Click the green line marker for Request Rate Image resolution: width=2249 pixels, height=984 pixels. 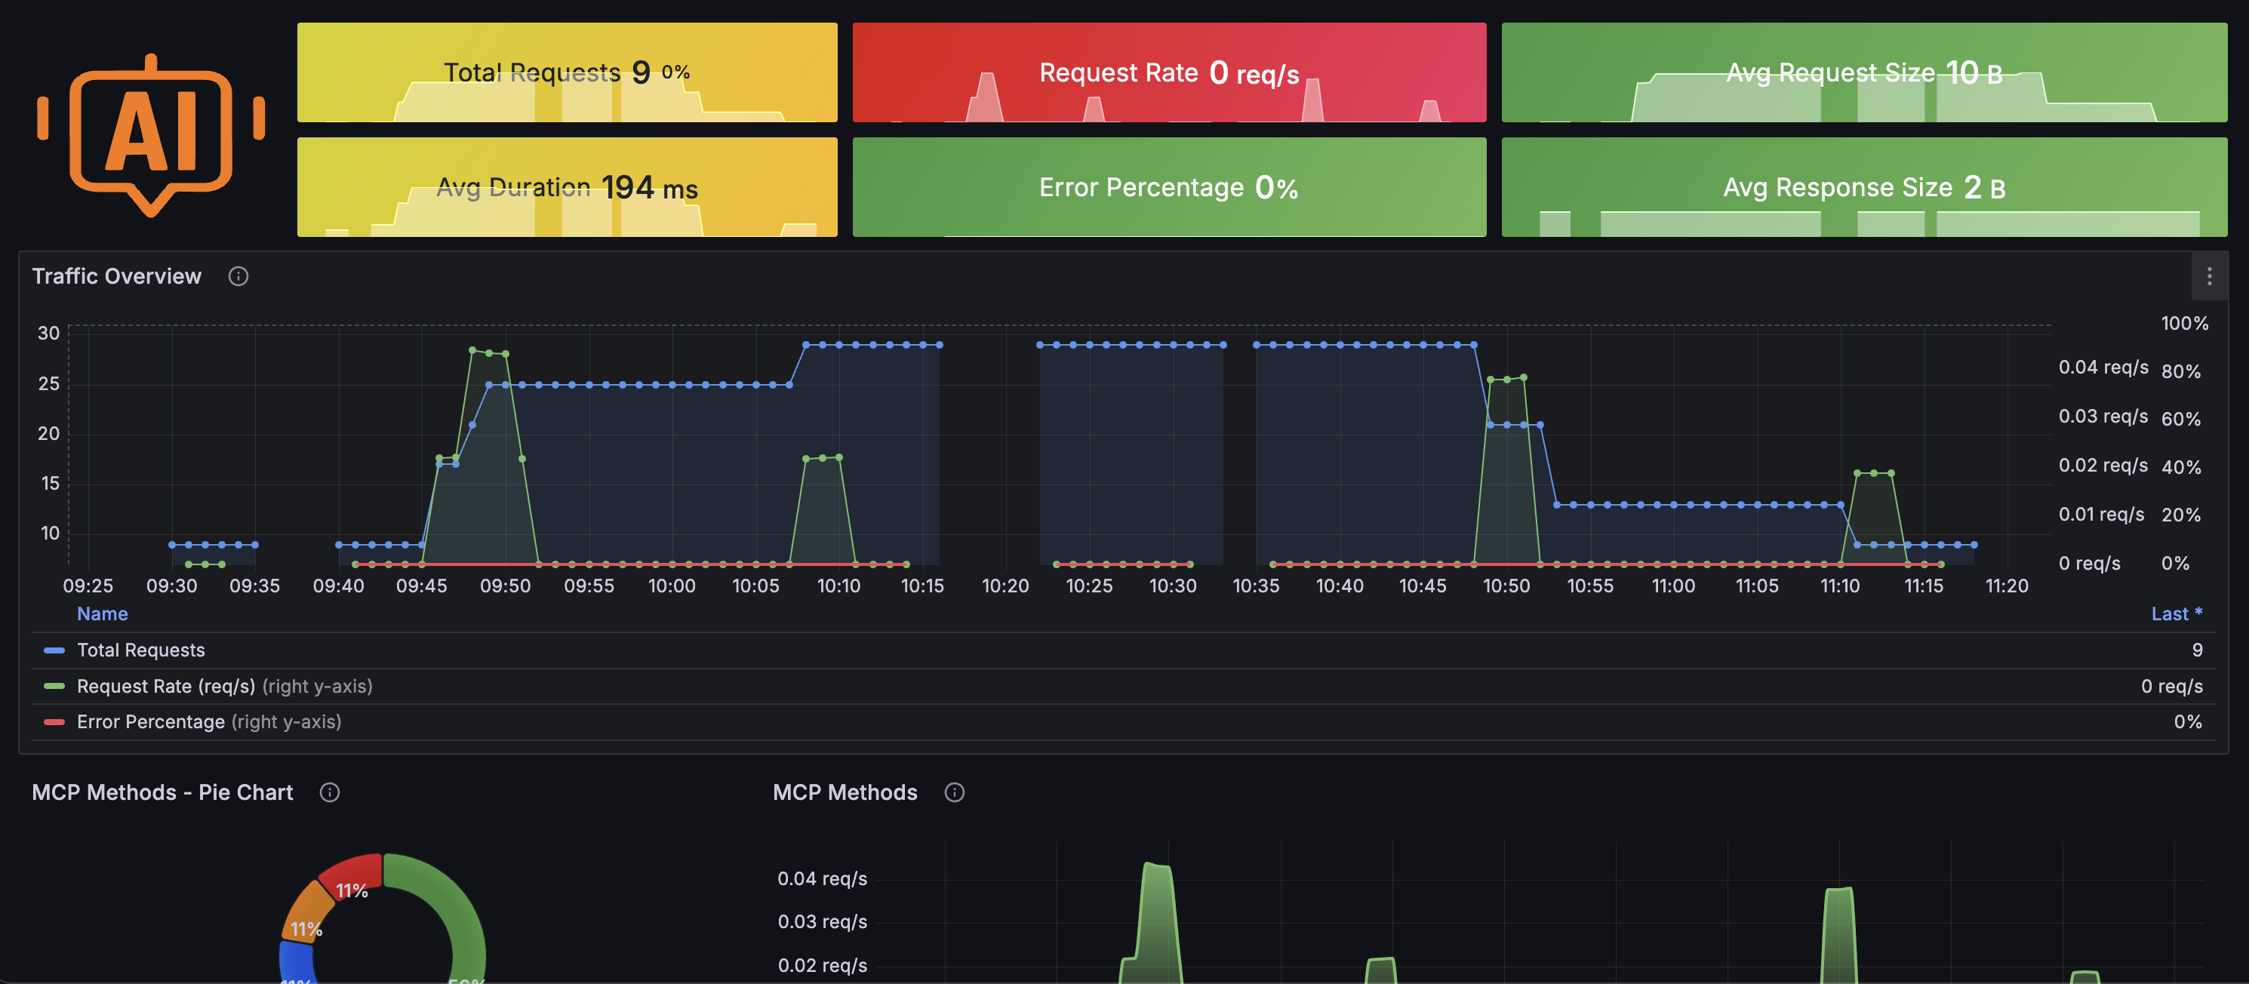[54, 686]
